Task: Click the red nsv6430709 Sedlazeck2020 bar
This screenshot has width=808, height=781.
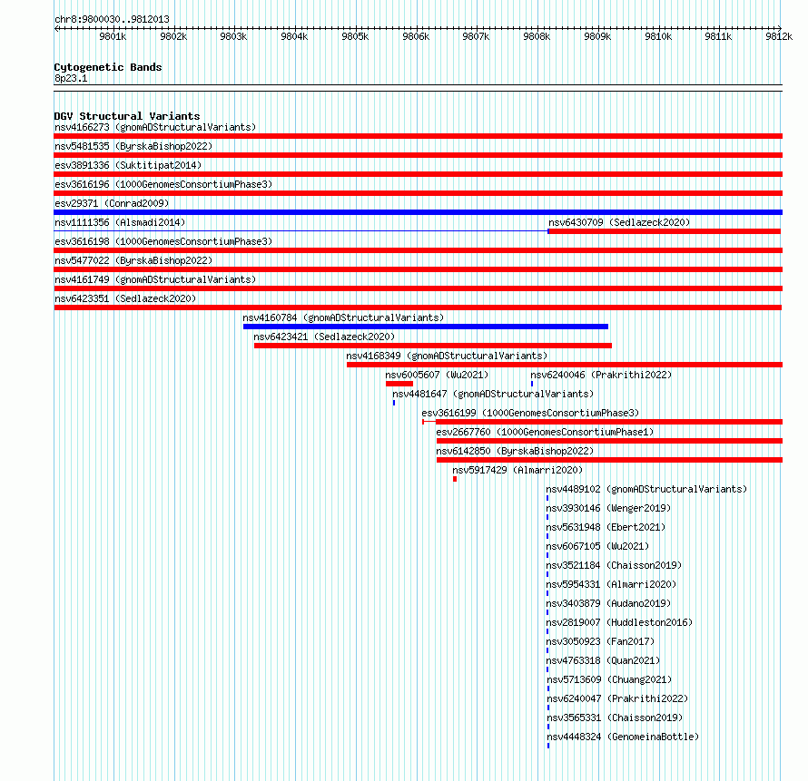Action: coord(665,231)
